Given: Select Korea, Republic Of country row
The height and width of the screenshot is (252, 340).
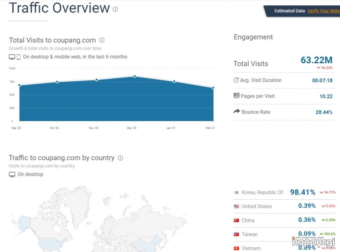Looking at the screenshot, I should [x=285, y=193].
